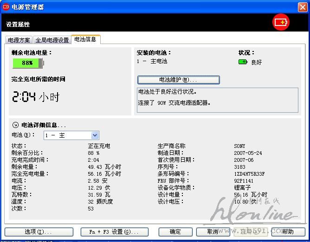Click the FRU part number 92P1141
Screen dimensions: 310x242
tap(244, 181)
